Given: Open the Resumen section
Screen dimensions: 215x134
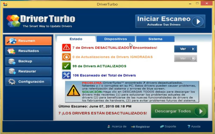Looking at the screenshot, I should [28, 41].
